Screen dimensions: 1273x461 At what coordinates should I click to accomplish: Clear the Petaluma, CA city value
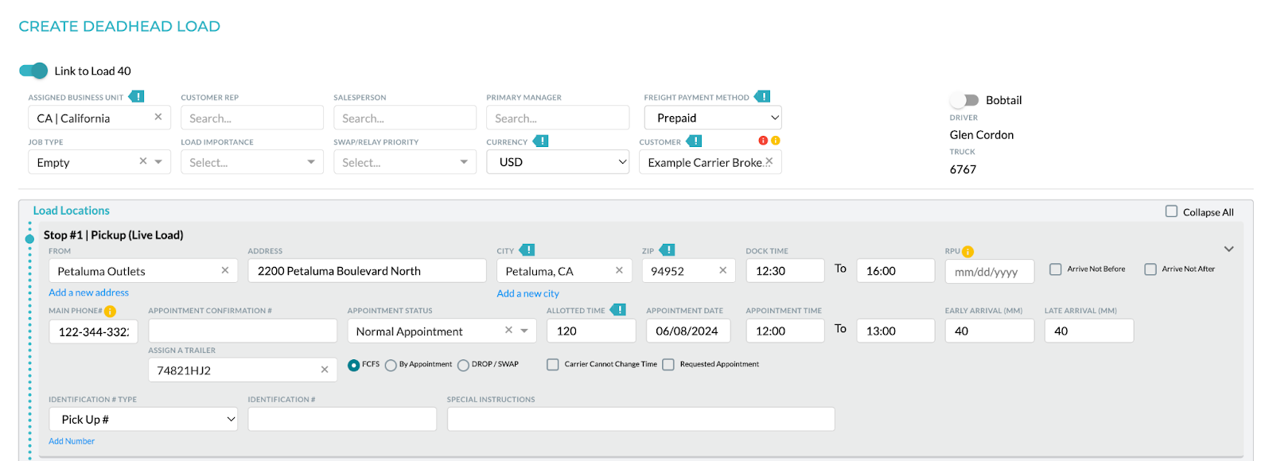click(619, 270)
